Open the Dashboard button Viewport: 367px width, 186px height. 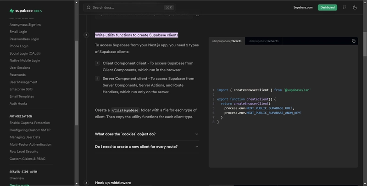[x=328, y=7]
